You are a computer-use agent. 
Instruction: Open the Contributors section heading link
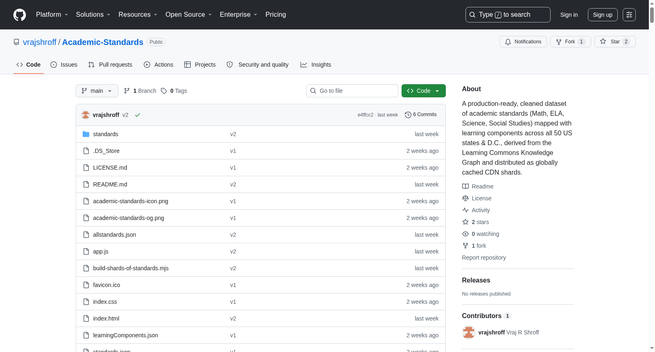[487, 316]
